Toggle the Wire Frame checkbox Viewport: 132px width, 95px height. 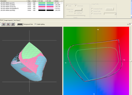(x=76, y=6)
